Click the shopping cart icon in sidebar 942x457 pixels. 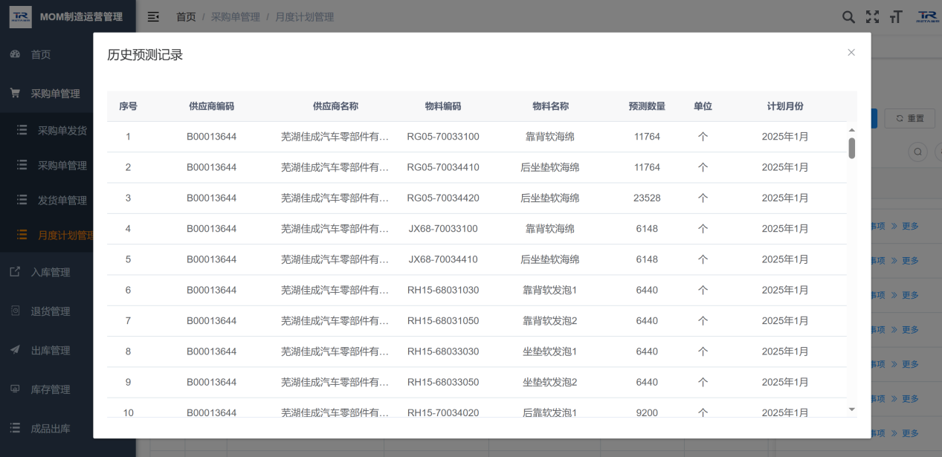15,94
